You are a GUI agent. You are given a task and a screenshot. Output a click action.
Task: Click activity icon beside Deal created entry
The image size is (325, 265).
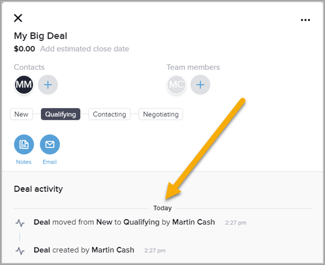pos(20,250)
